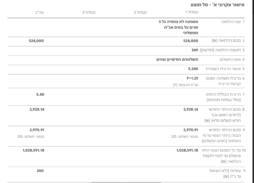Click the "אג"ח לא צמוד (F)" note
Image resolution: width=254 pixels, height=183 pixels.
click(184, 85)
